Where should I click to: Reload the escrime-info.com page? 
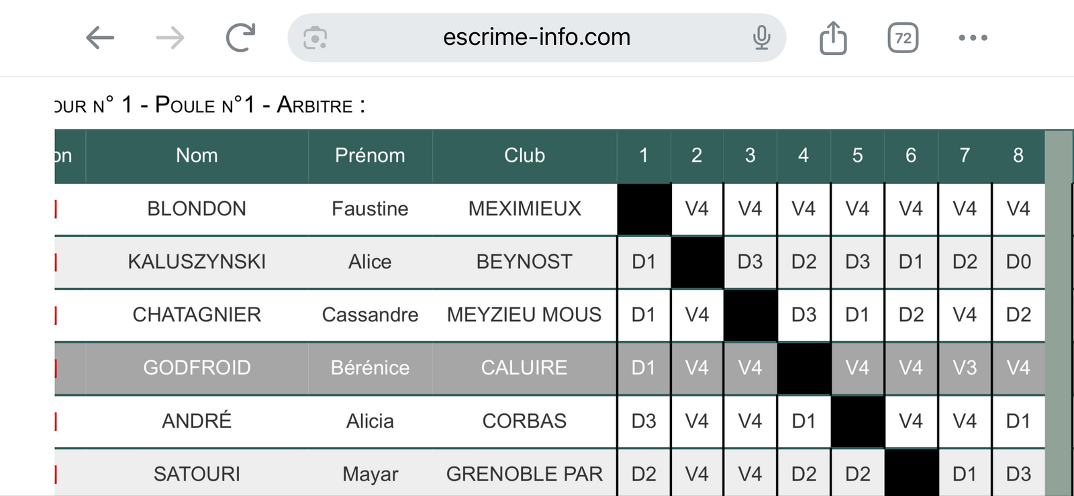[x=240, y=38]
